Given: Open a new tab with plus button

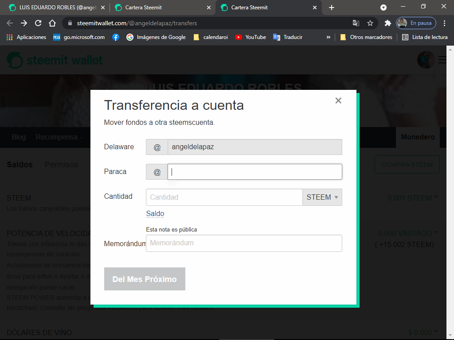Looking at the screenshot, I should point(332,8).
